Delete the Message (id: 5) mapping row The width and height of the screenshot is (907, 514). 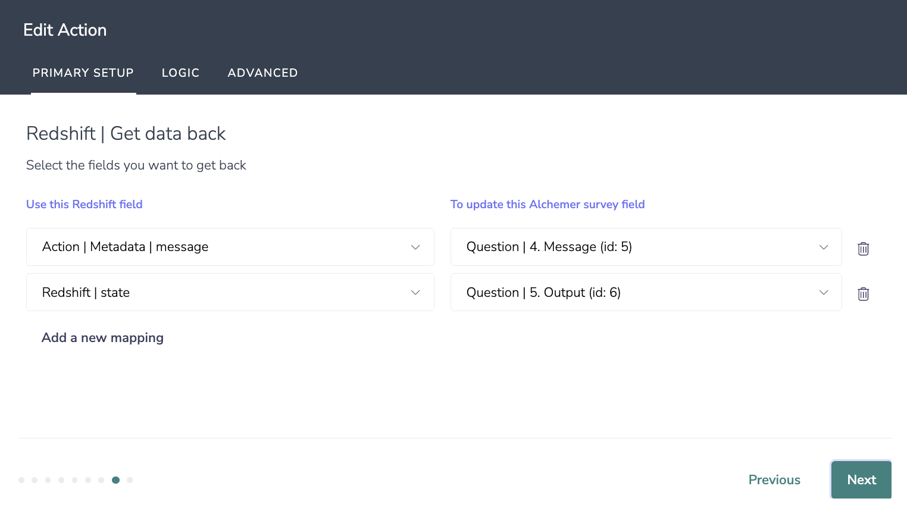pyautogui.click(x=863, y=249)
